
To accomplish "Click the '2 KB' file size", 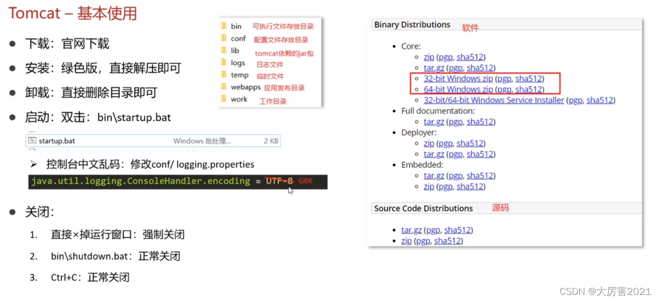I will point(271,141).
